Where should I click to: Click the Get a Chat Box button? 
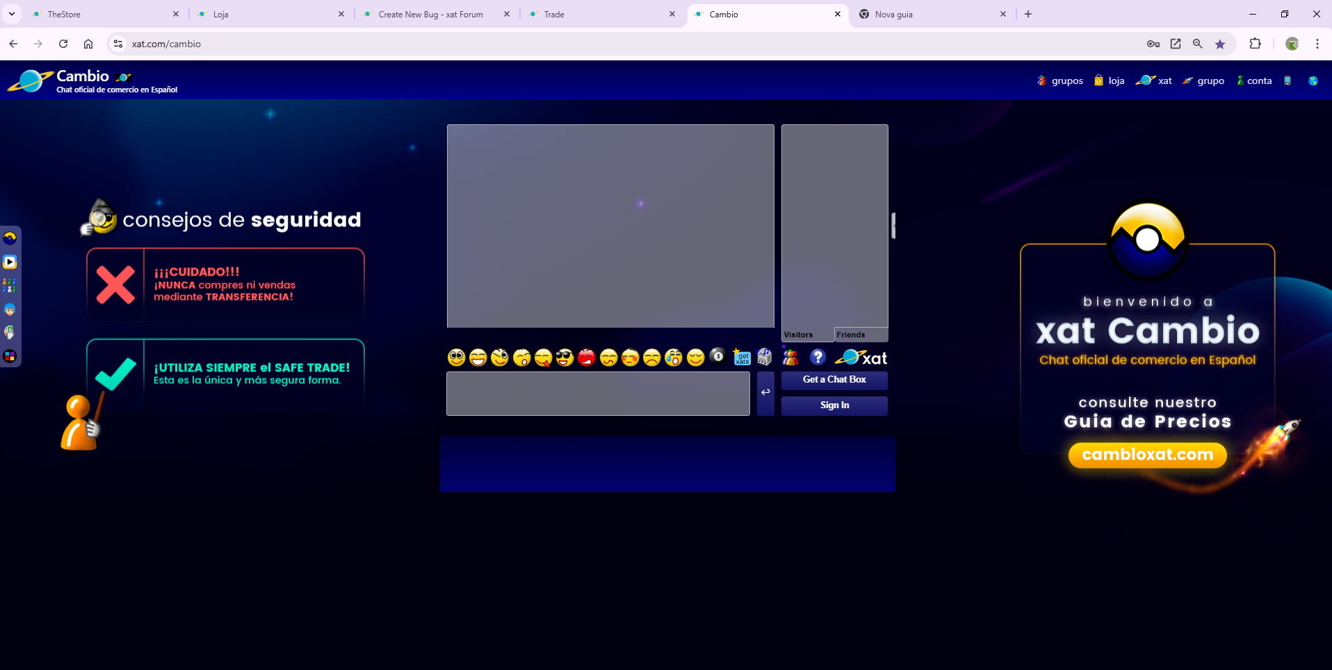pos(834,380)
